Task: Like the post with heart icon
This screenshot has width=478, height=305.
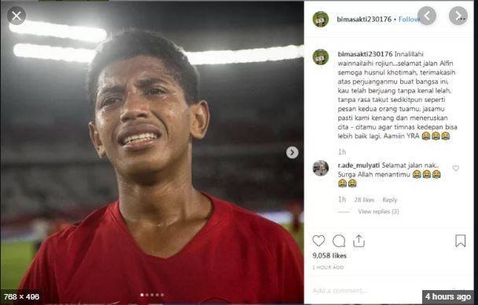Action: pos(318,241)
